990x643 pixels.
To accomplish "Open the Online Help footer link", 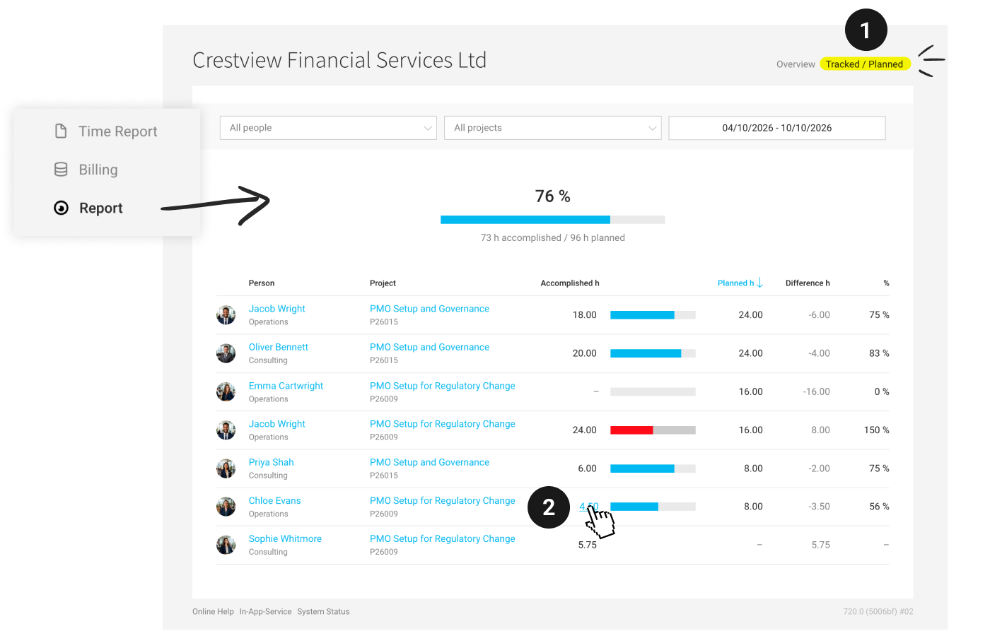I will point(213,612).
